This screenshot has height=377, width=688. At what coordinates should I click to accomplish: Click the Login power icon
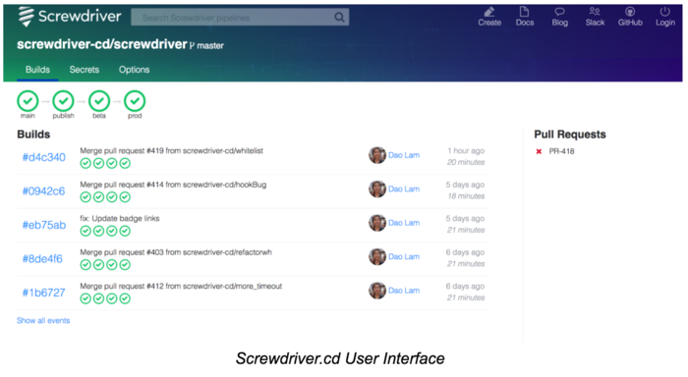[x=665, y=12]
